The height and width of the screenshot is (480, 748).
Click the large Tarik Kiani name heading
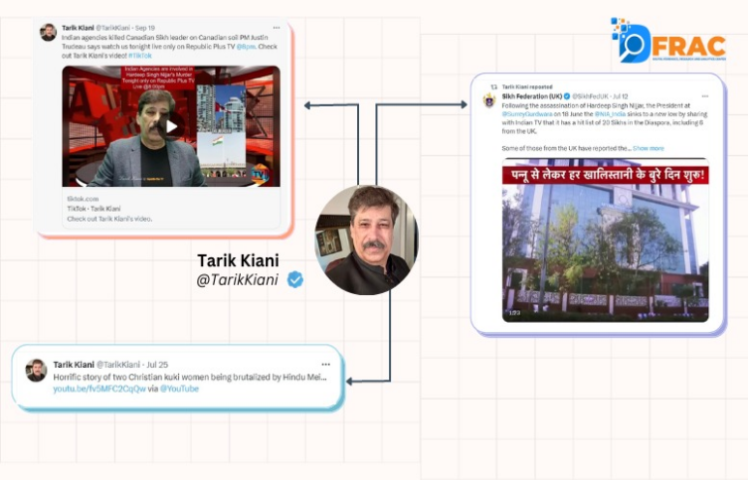tap(238, 260)
